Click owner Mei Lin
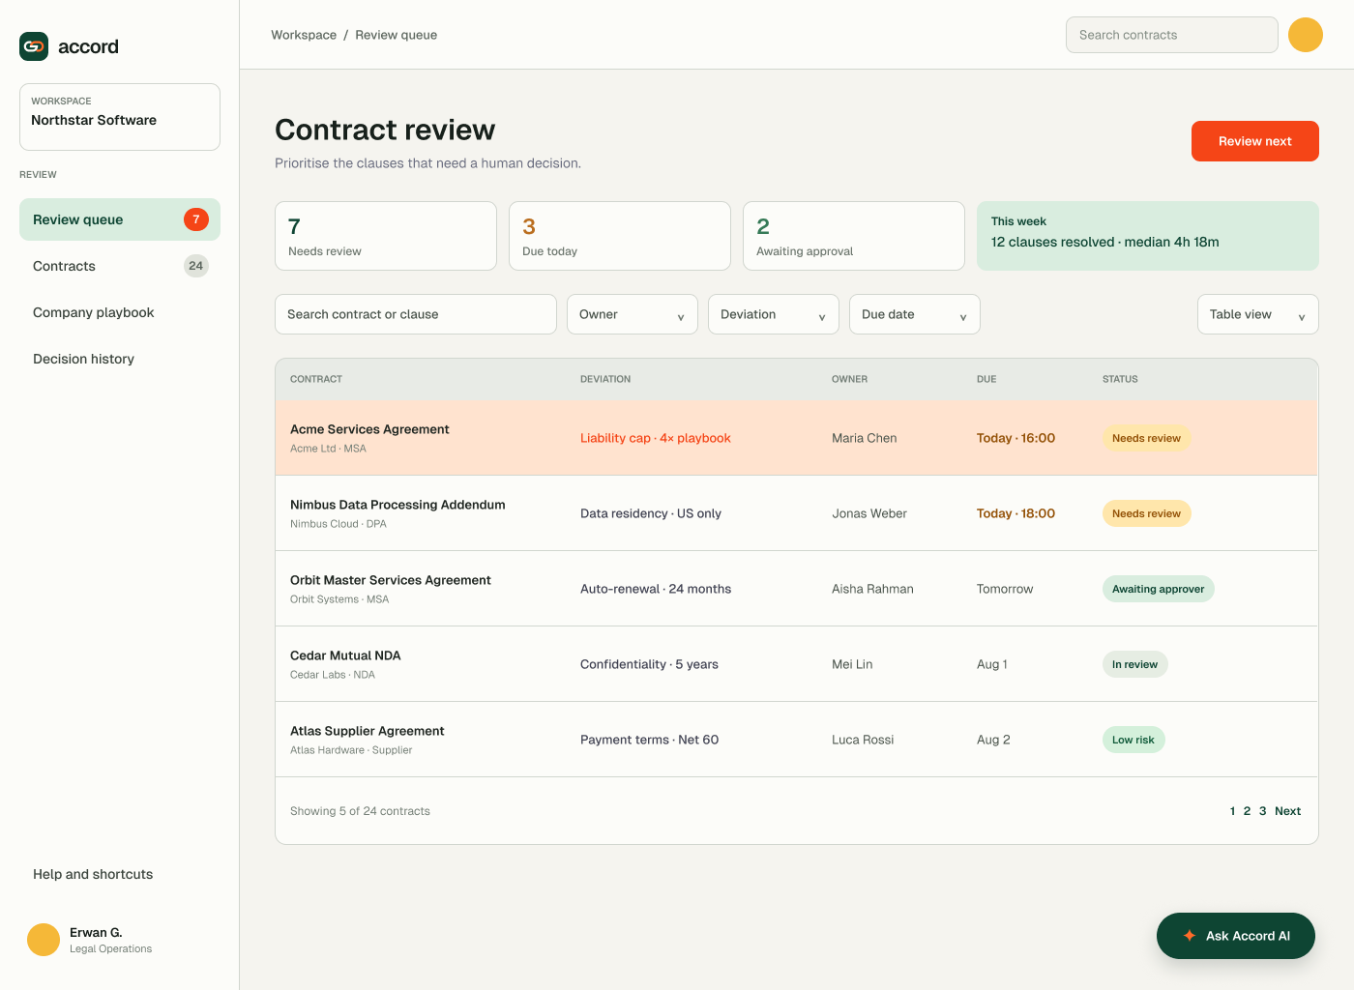Viewport: 1354px width, 990px height. coord(852,664)
